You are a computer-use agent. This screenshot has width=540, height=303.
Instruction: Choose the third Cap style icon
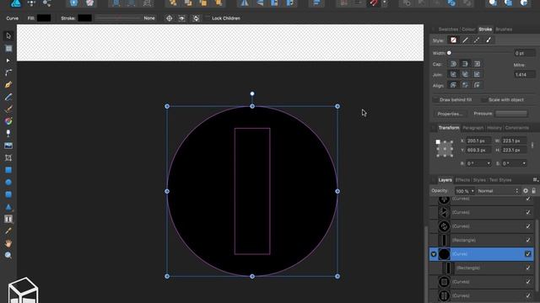[x=477, y=64]
